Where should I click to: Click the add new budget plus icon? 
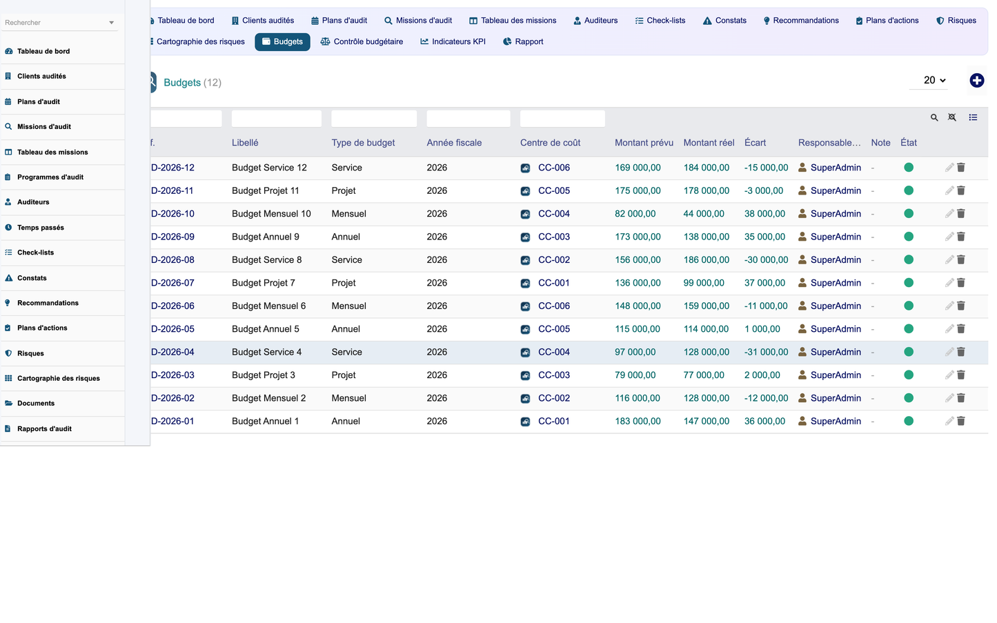pos(976,81)
